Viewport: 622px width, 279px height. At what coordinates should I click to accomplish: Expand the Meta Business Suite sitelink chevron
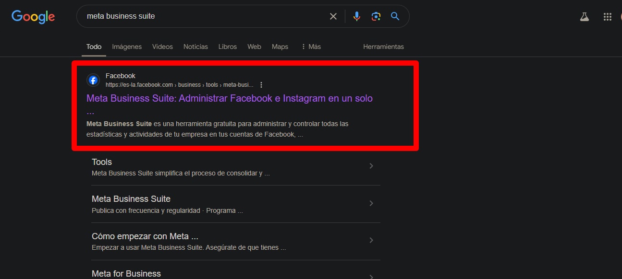[371, 203]
